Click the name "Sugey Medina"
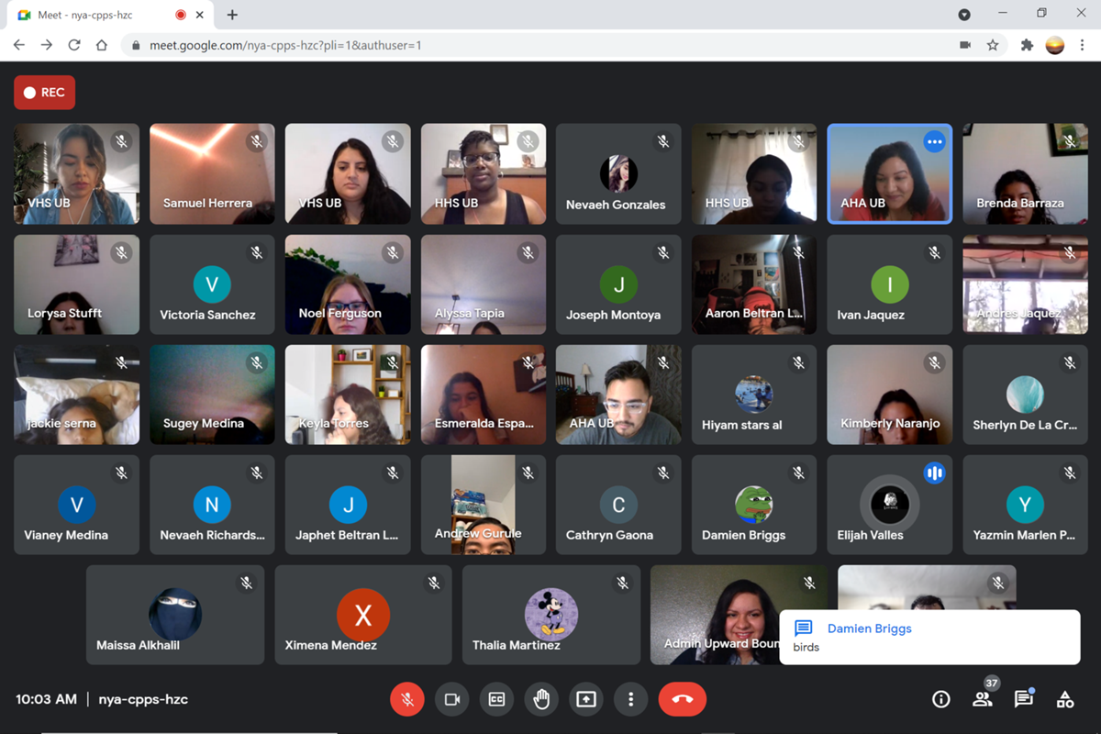 204,424
